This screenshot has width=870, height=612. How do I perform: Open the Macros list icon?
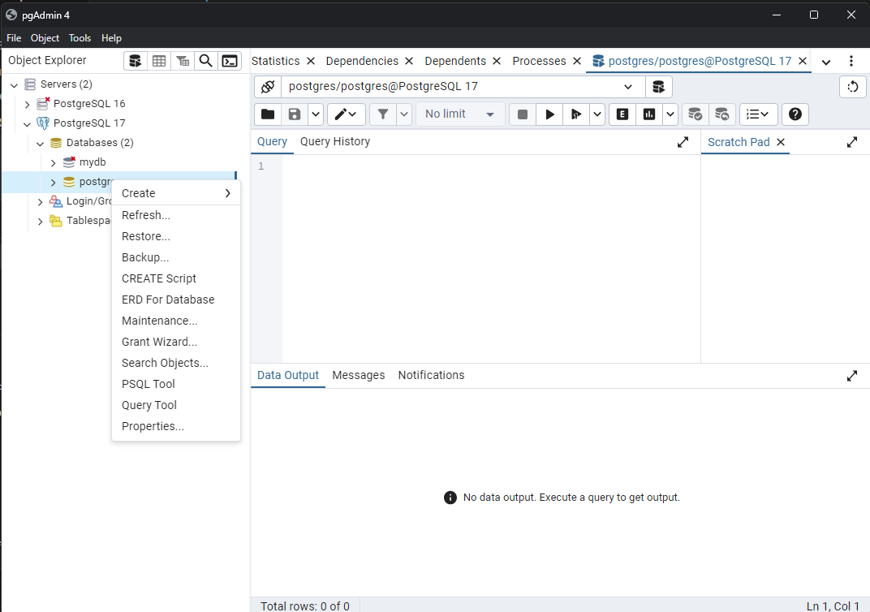tap(758, 114)
